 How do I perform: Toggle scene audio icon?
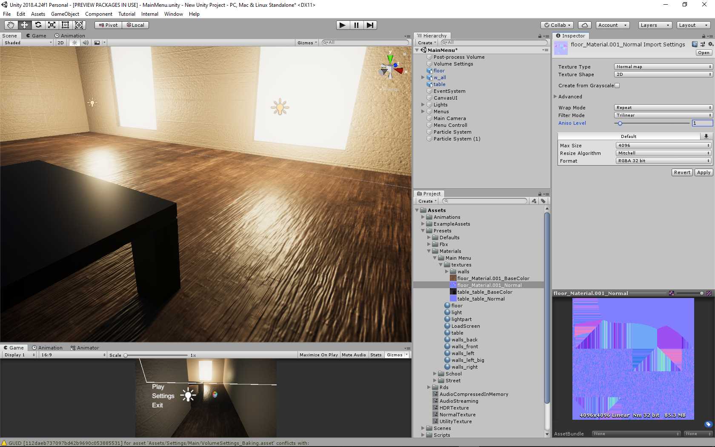(86, 43)
